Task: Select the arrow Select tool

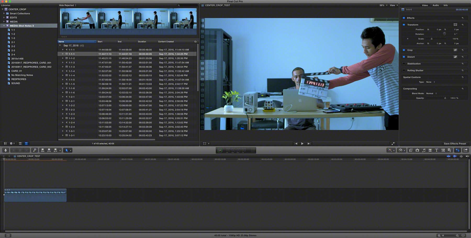Action: tap(66, 150)
